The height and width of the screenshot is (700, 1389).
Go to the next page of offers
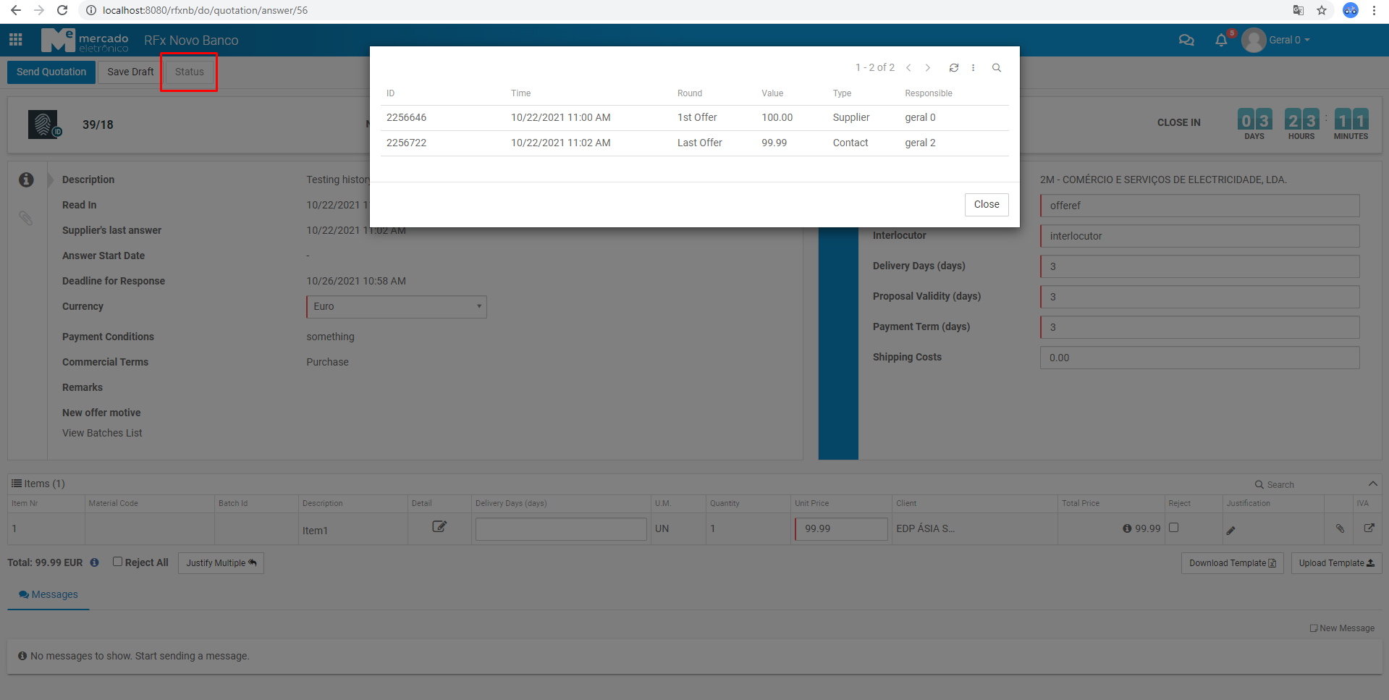pyautogui.click(x=928, y=67)
